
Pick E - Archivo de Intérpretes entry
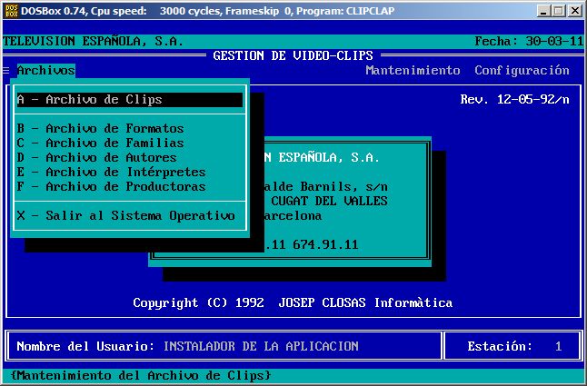click(x=111, y=173)
